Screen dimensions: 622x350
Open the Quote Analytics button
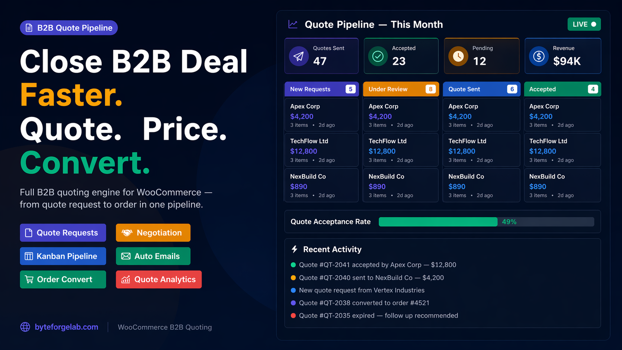point(159,279)
